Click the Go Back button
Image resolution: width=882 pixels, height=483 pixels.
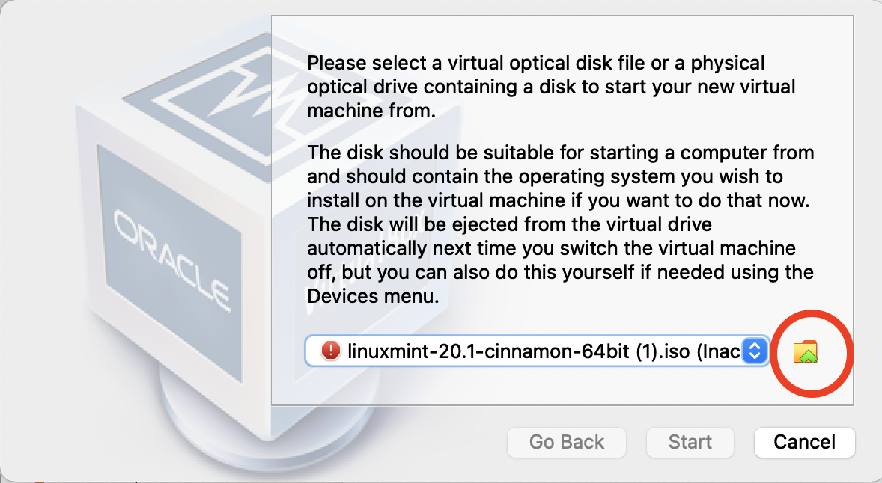pyautogui.click(x=566, y=442)
